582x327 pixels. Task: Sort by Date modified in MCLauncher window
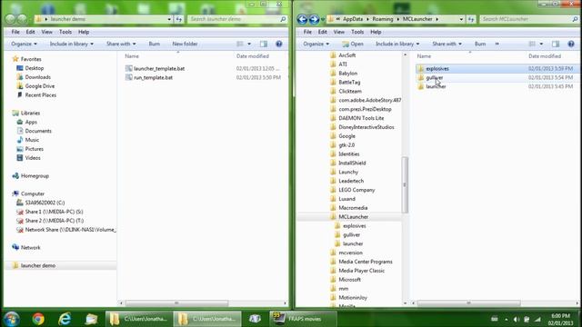[x=545, y=56]
